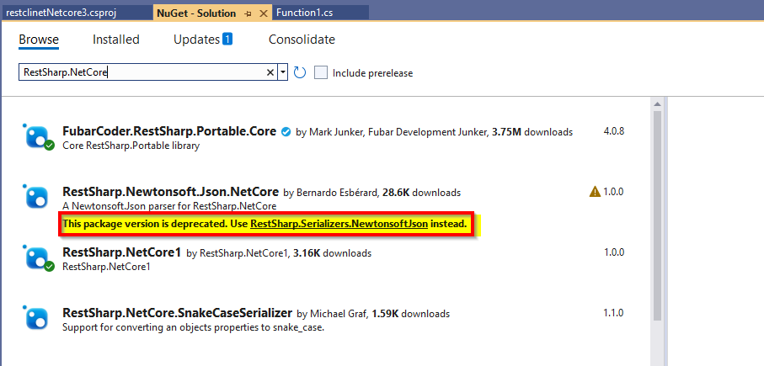Click the Updates count badge
764x366 pixels.
tap(227, 39)
